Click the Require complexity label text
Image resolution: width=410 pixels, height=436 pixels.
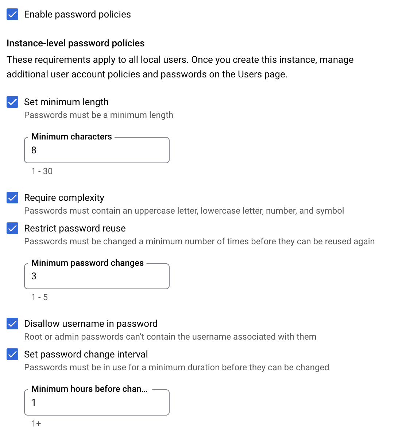coord(64,198)
